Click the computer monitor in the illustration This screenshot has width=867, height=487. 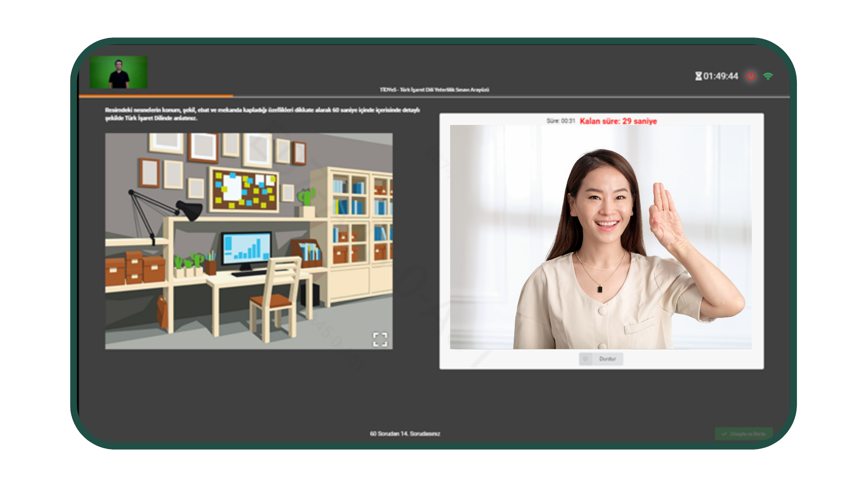tap(247, 247)
